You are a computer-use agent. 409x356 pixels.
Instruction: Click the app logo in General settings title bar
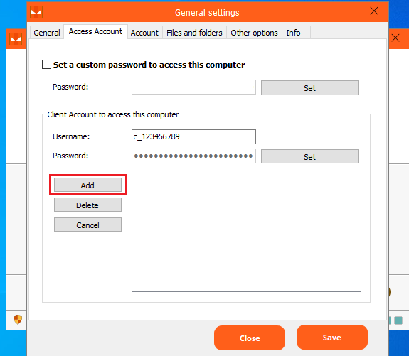click(36, 12)
